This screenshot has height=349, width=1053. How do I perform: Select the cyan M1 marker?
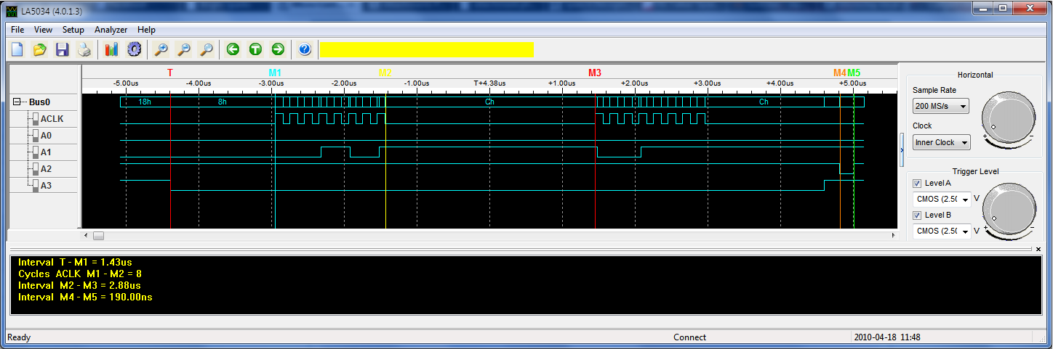coord(275,73)
